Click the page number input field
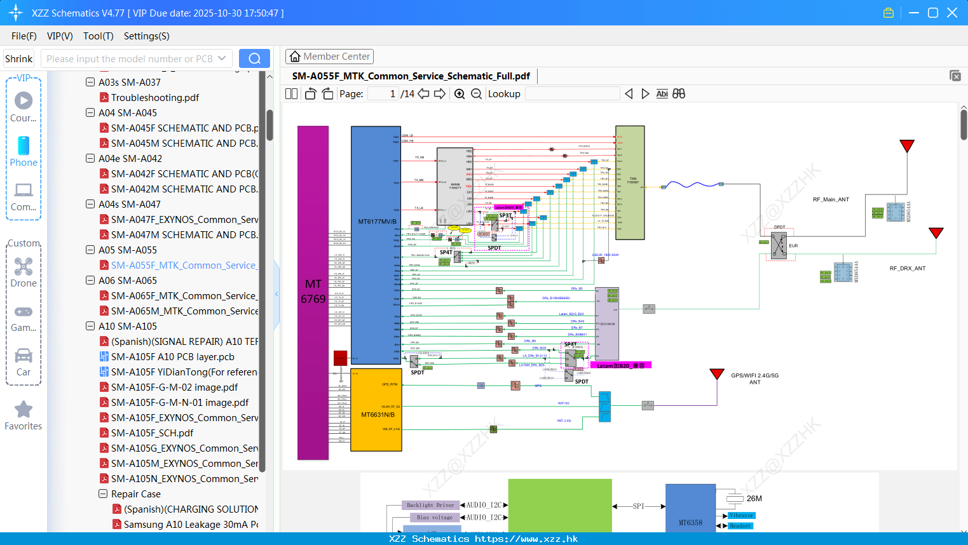968x545 pixels. (x=383, y=94)
